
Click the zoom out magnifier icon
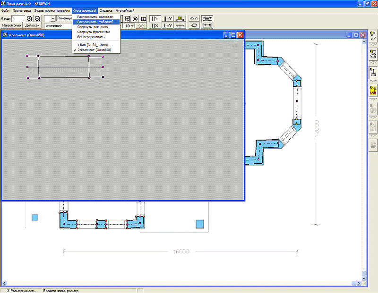tap(37, 18)
